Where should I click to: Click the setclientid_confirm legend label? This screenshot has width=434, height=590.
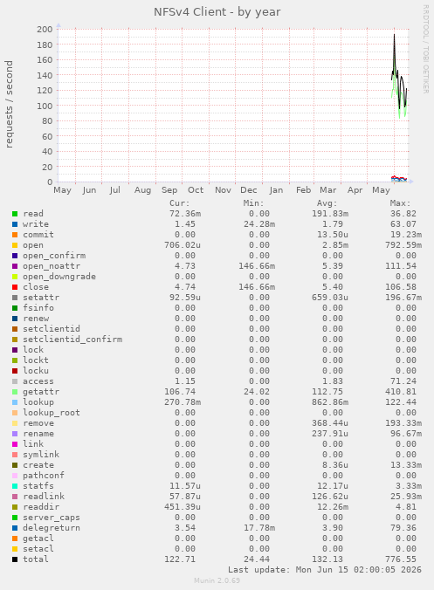(72, 339)
